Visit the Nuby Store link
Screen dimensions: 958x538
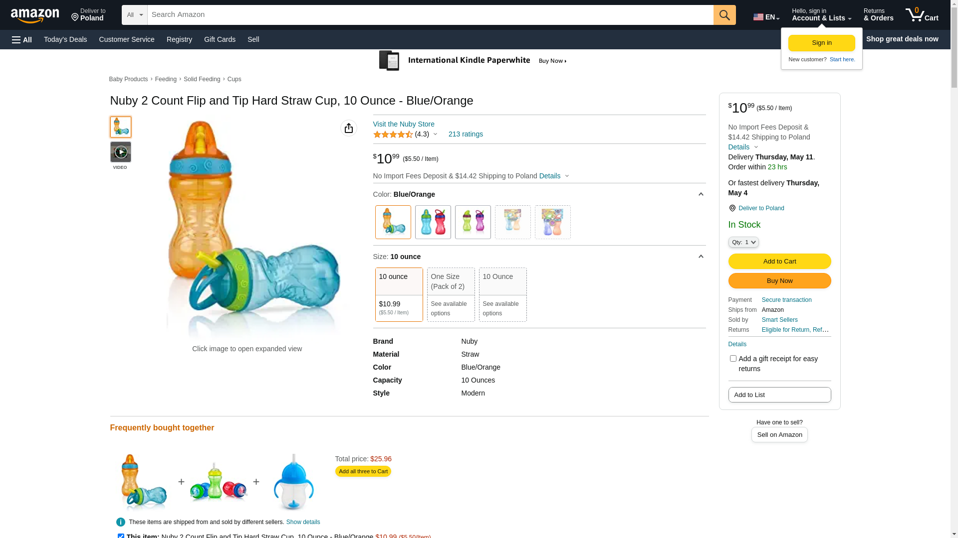(x=404, y=124)
